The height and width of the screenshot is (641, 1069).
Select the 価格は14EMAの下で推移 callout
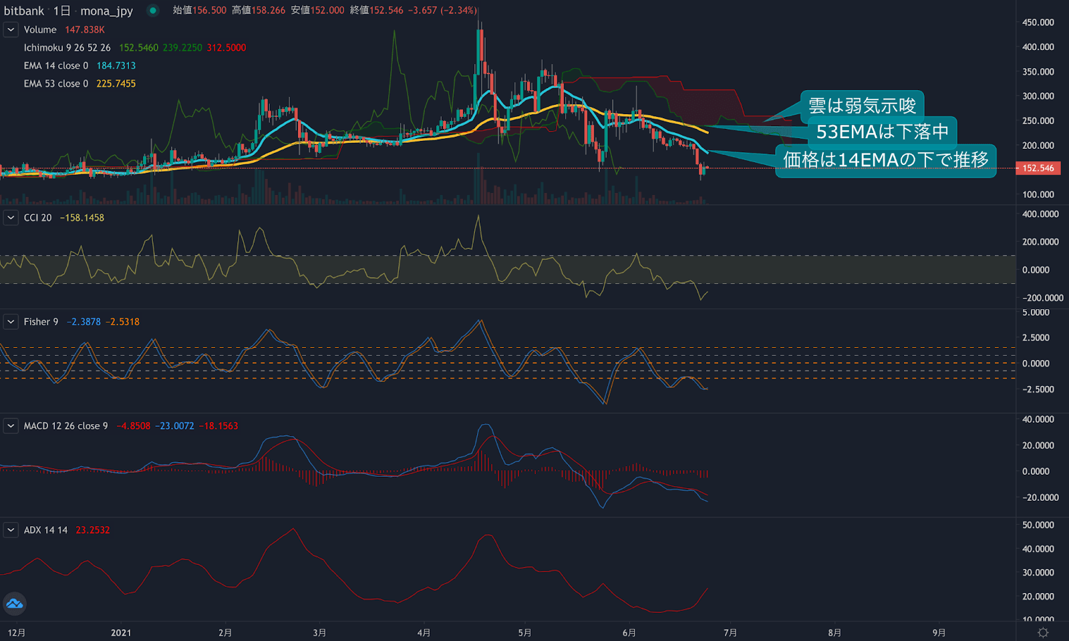pos(885,160)
